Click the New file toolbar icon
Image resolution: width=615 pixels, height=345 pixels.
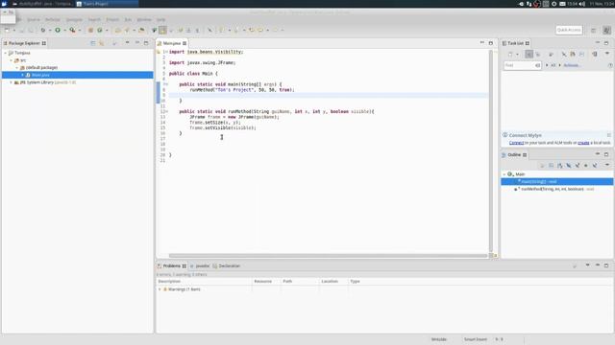[x=7, y=30]
